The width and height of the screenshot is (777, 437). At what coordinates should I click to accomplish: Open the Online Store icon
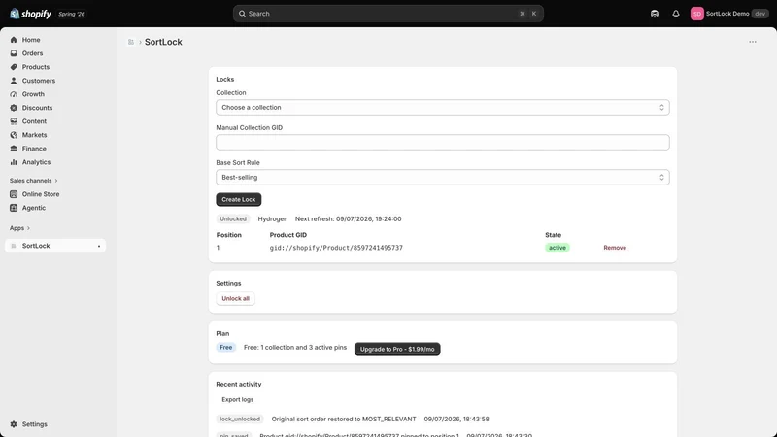pyautogui.click(x=14, y=194)
